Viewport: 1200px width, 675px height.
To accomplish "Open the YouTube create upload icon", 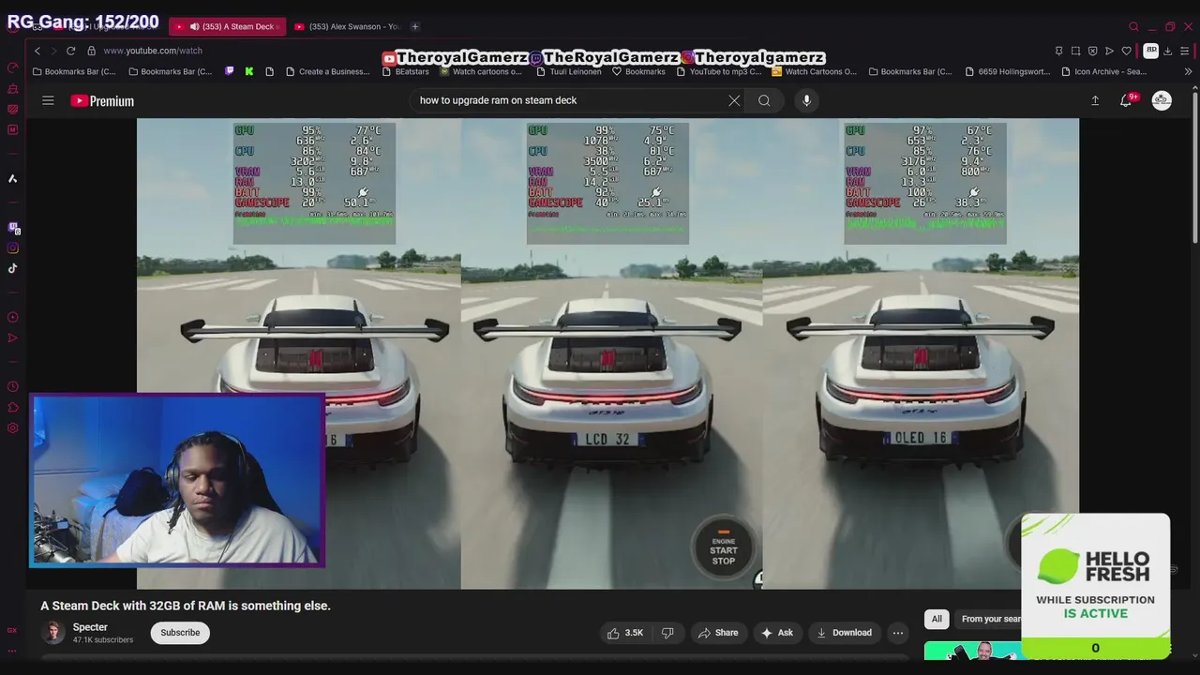I will [x=1095, y=100].
